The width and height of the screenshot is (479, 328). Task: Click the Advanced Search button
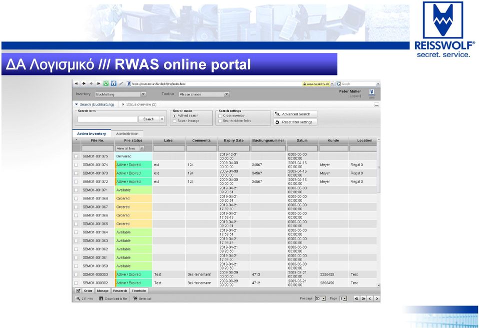click(x=295, y=114)
